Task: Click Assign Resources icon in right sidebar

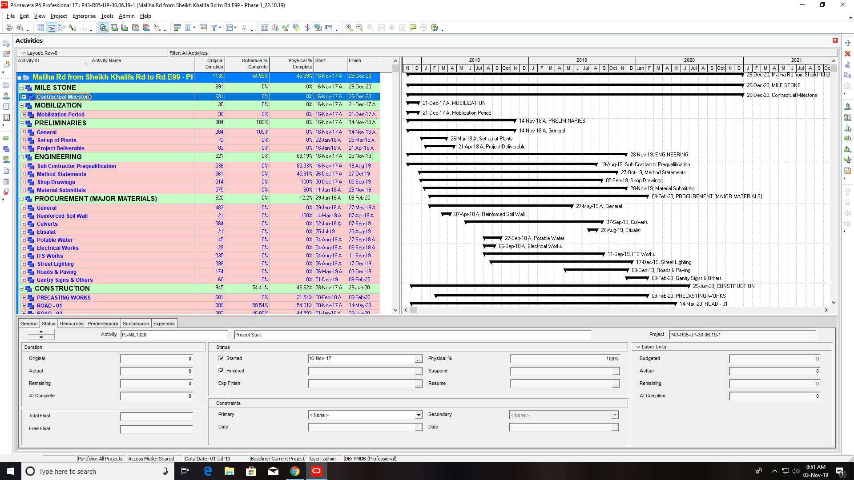Action: 848,107
